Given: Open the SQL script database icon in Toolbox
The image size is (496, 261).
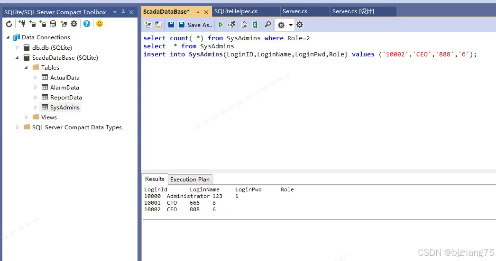Looking at the screenshot, I should click(x=53, y=24).
